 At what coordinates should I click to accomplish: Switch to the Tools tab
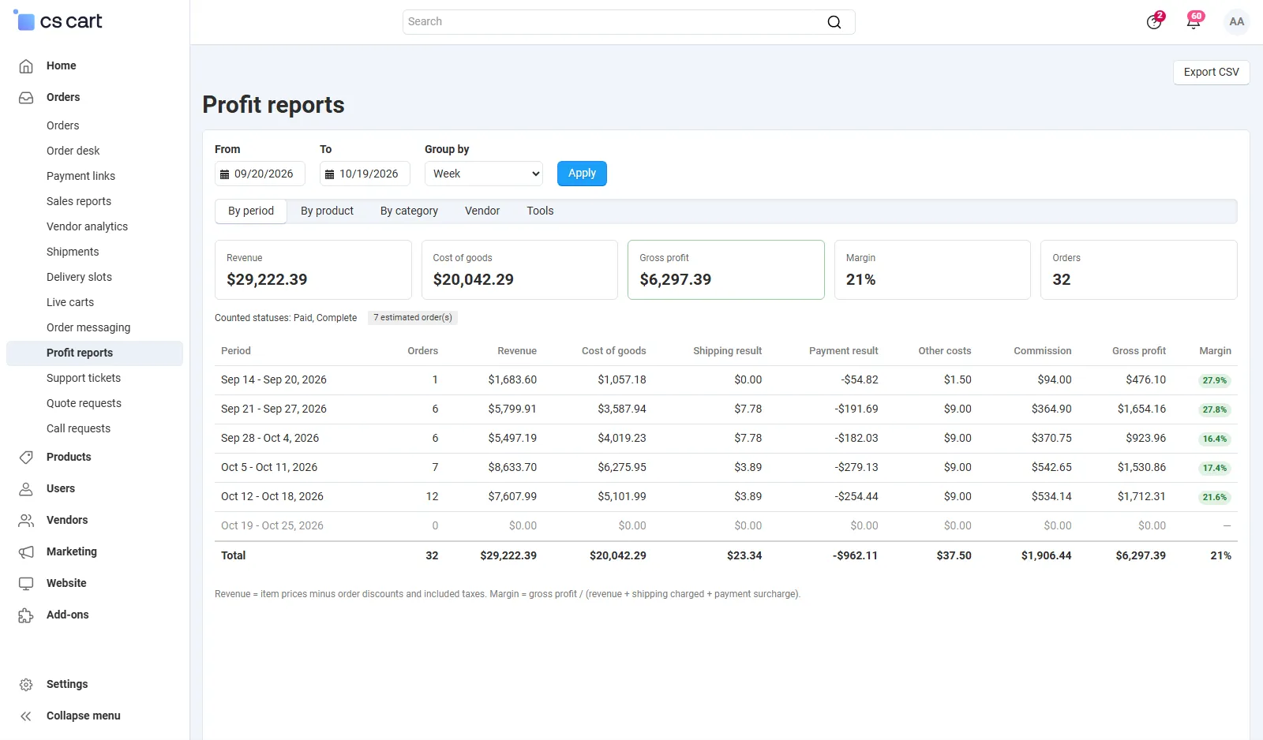click(x=540, y=211)
